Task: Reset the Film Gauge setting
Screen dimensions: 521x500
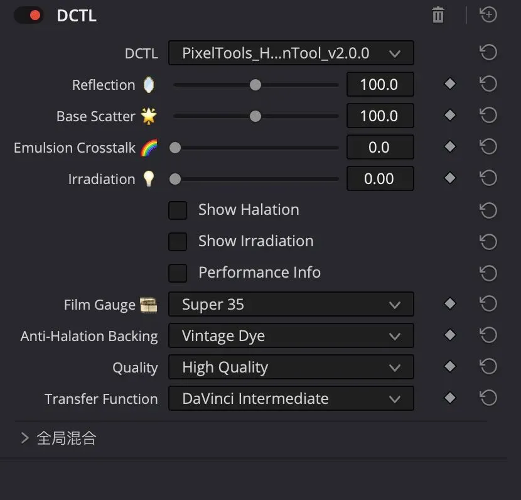Action: (x=488, y=303)
